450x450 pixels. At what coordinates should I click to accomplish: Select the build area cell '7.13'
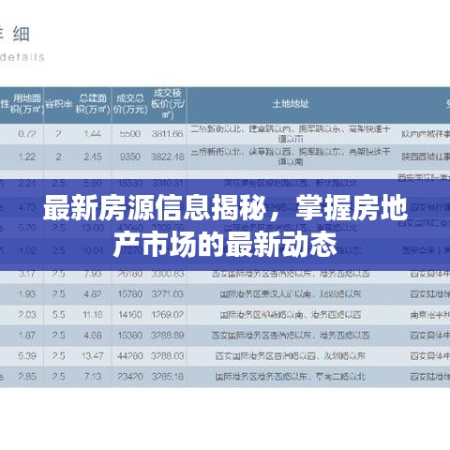tap(93, 377)
